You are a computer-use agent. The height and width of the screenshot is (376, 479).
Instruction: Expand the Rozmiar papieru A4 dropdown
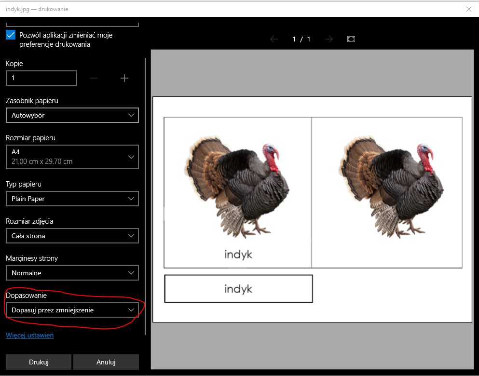[72, 157]
